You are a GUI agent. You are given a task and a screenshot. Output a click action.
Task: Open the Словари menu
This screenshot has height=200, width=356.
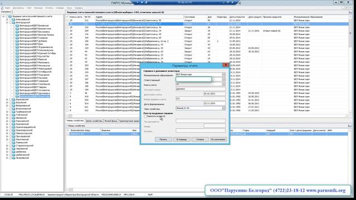click(x=60, y=8)
